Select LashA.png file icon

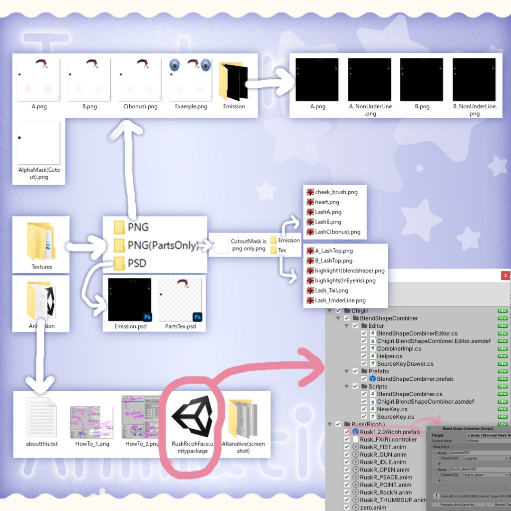tap(310, 212)
